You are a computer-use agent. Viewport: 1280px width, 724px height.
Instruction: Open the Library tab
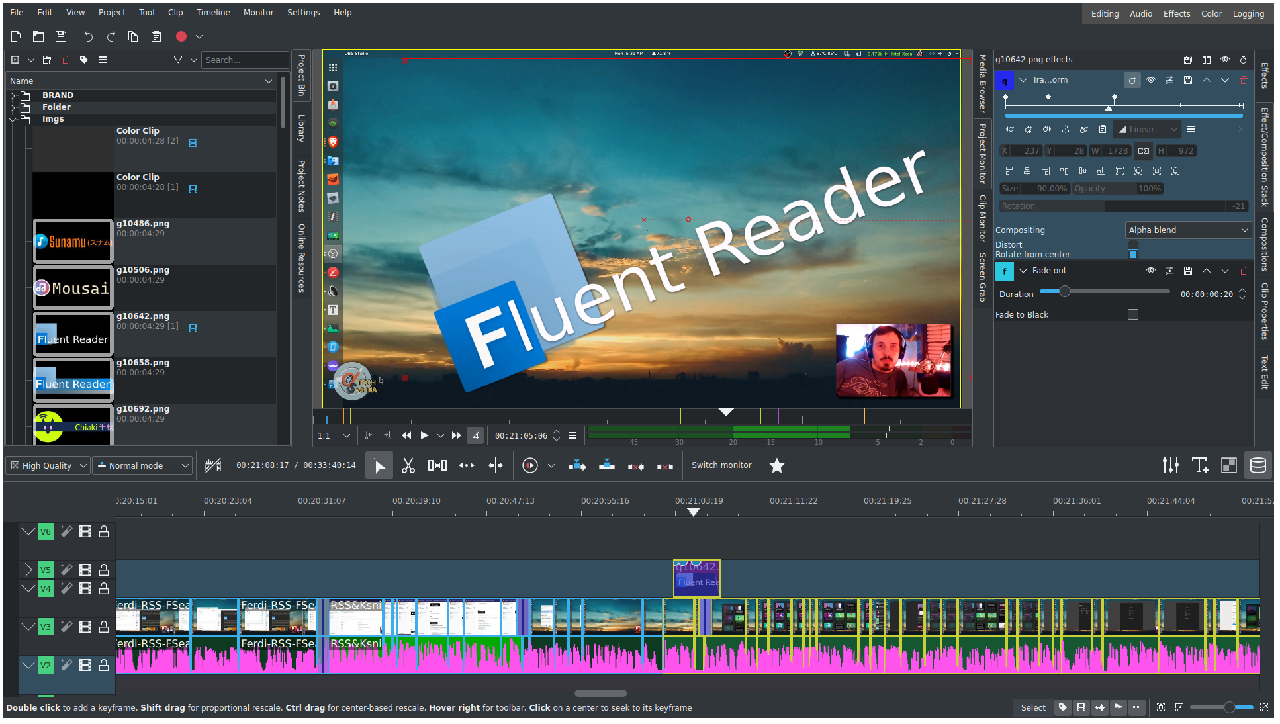302,128
